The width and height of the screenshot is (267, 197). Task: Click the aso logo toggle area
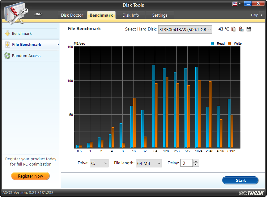coord(38,14)
